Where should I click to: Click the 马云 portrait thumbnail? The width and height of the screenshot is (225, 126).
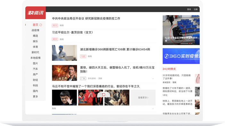point(64,98)
